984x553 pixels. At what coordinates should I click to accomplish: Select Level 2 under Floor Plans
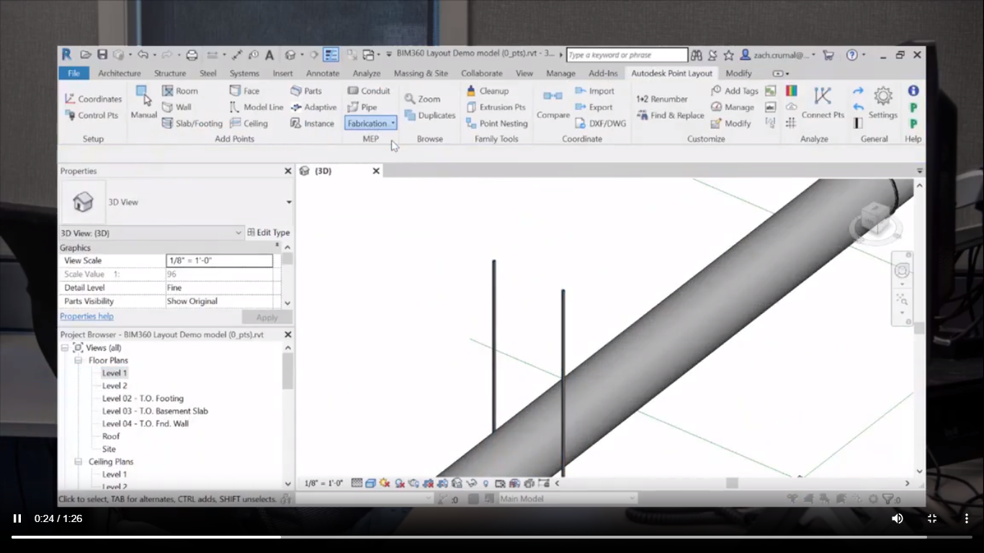coord(115,386)
